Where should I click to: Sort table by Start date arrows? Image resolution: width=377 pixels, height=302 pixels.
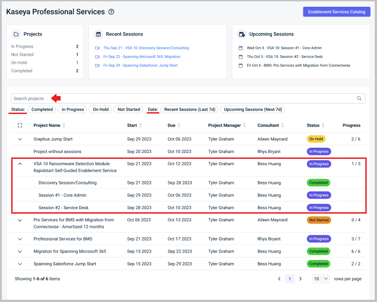coord(141,126)
